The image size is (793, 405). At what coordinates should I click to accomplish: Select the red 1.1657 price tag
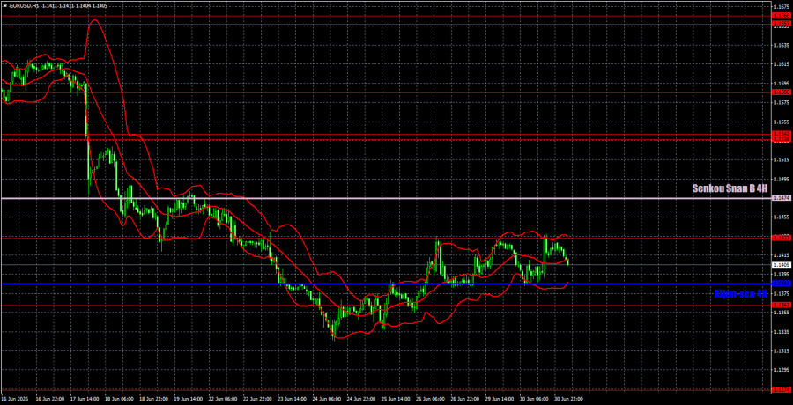pos(782,24)
